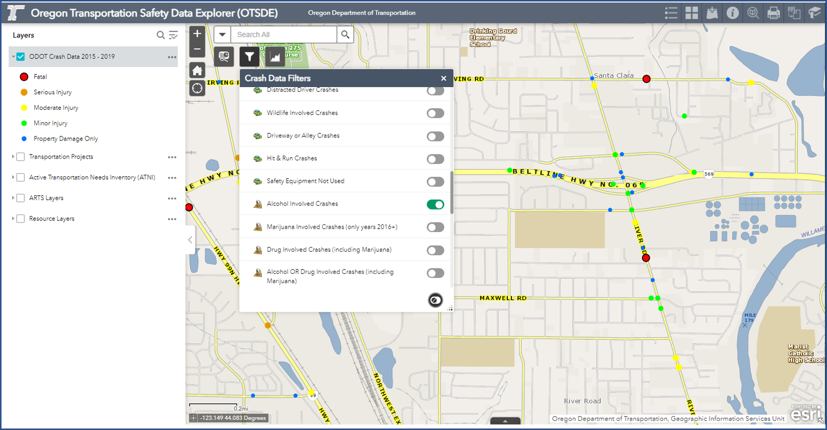827x430 pixels.
Task: Enable the Distracted Driver Crashes filter
Action: pyautogui.click(x=435, y=91)
